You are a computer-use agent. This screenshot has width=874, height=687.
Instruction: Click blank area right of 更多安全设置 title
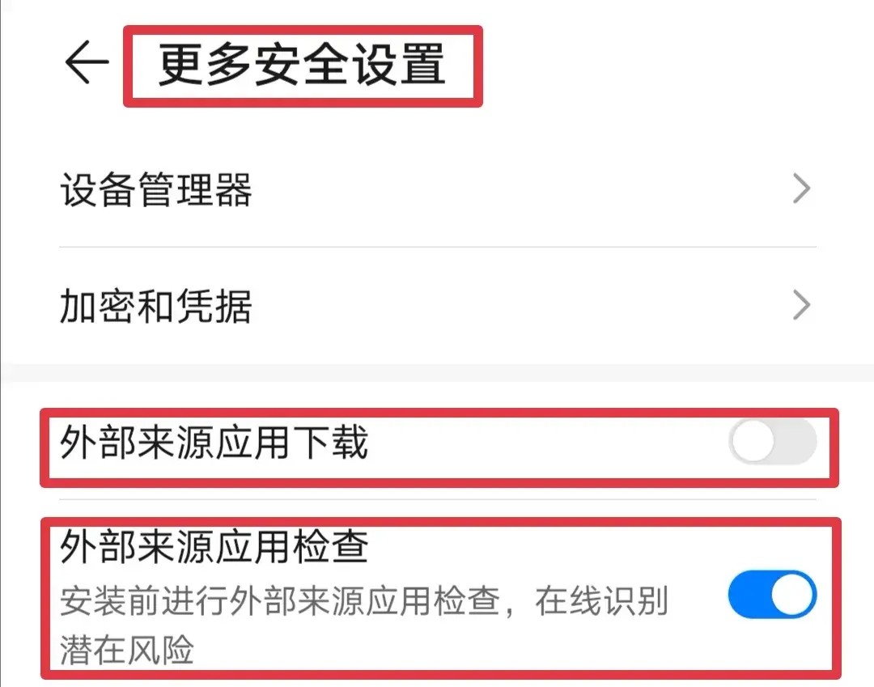click(669, 65)
